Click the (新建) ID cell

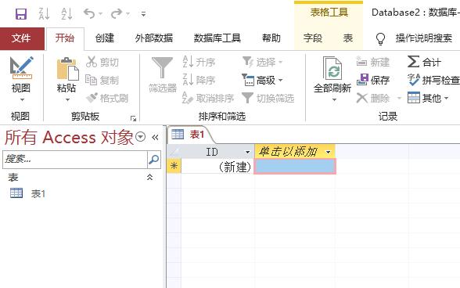[217, 167]
